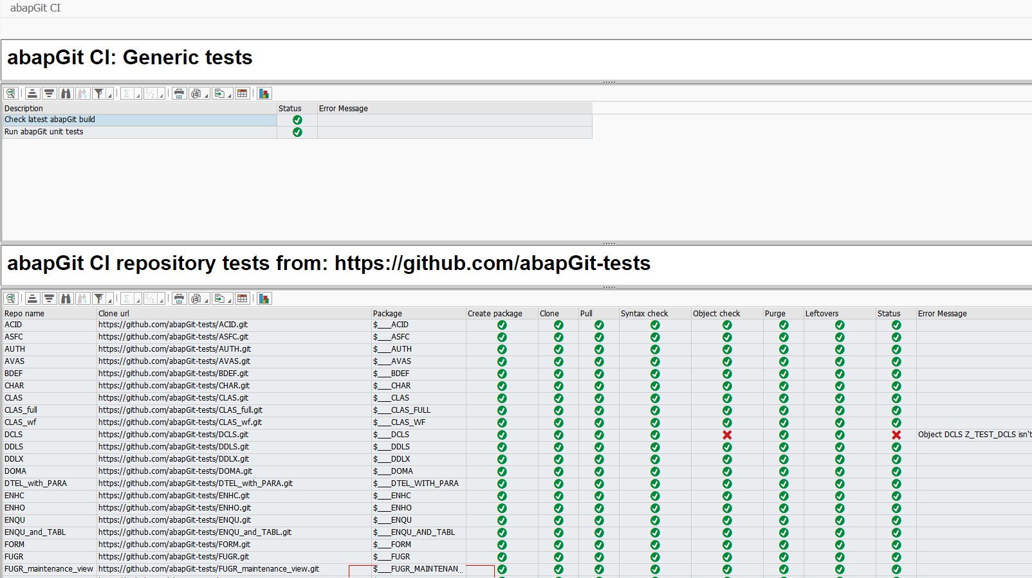Expand Total dropdown arrow in Generic tests toolbar
The image size is (1032, 578).
coord(138,95)
